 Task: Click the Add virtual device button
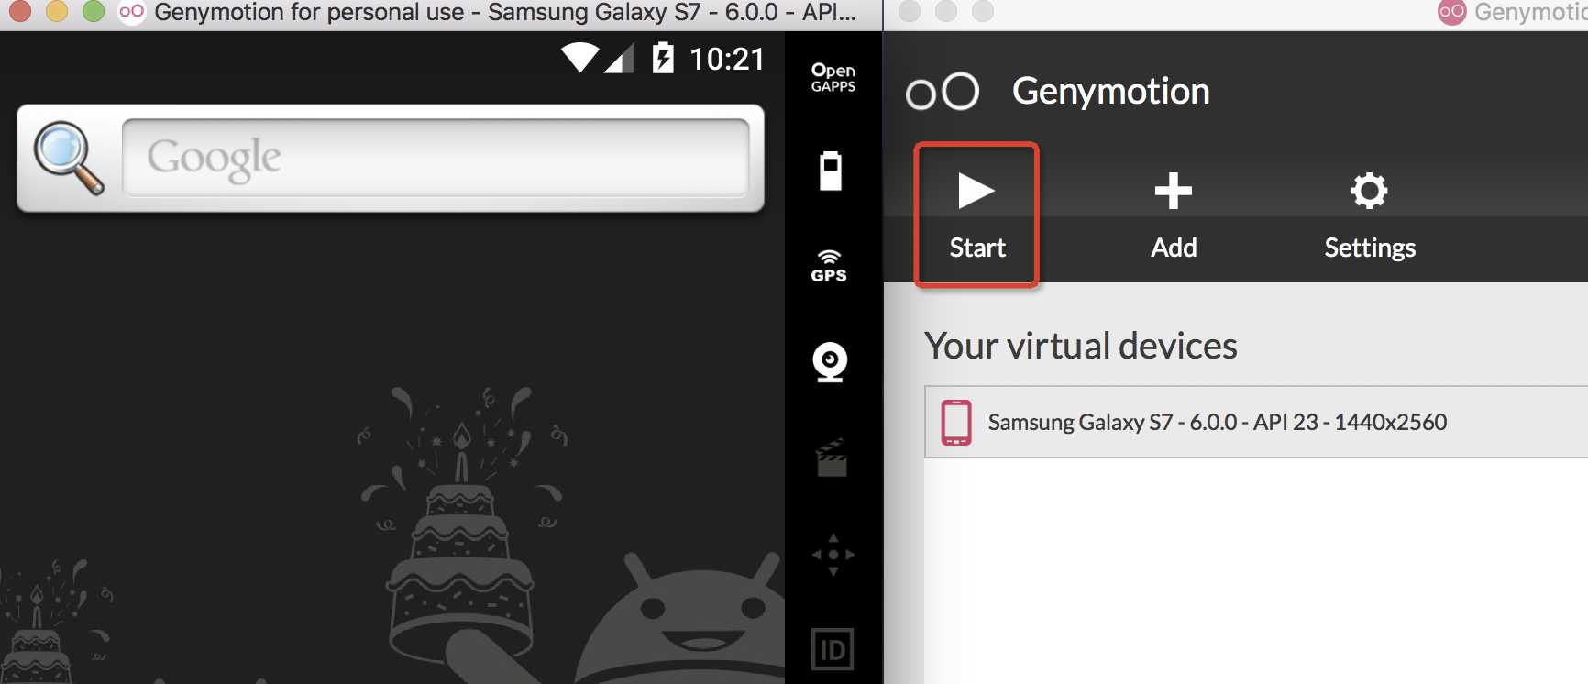1174,216
